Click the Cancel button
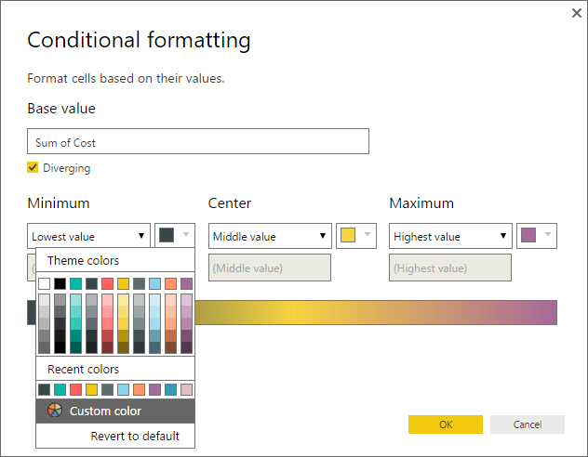 (528, 424)
